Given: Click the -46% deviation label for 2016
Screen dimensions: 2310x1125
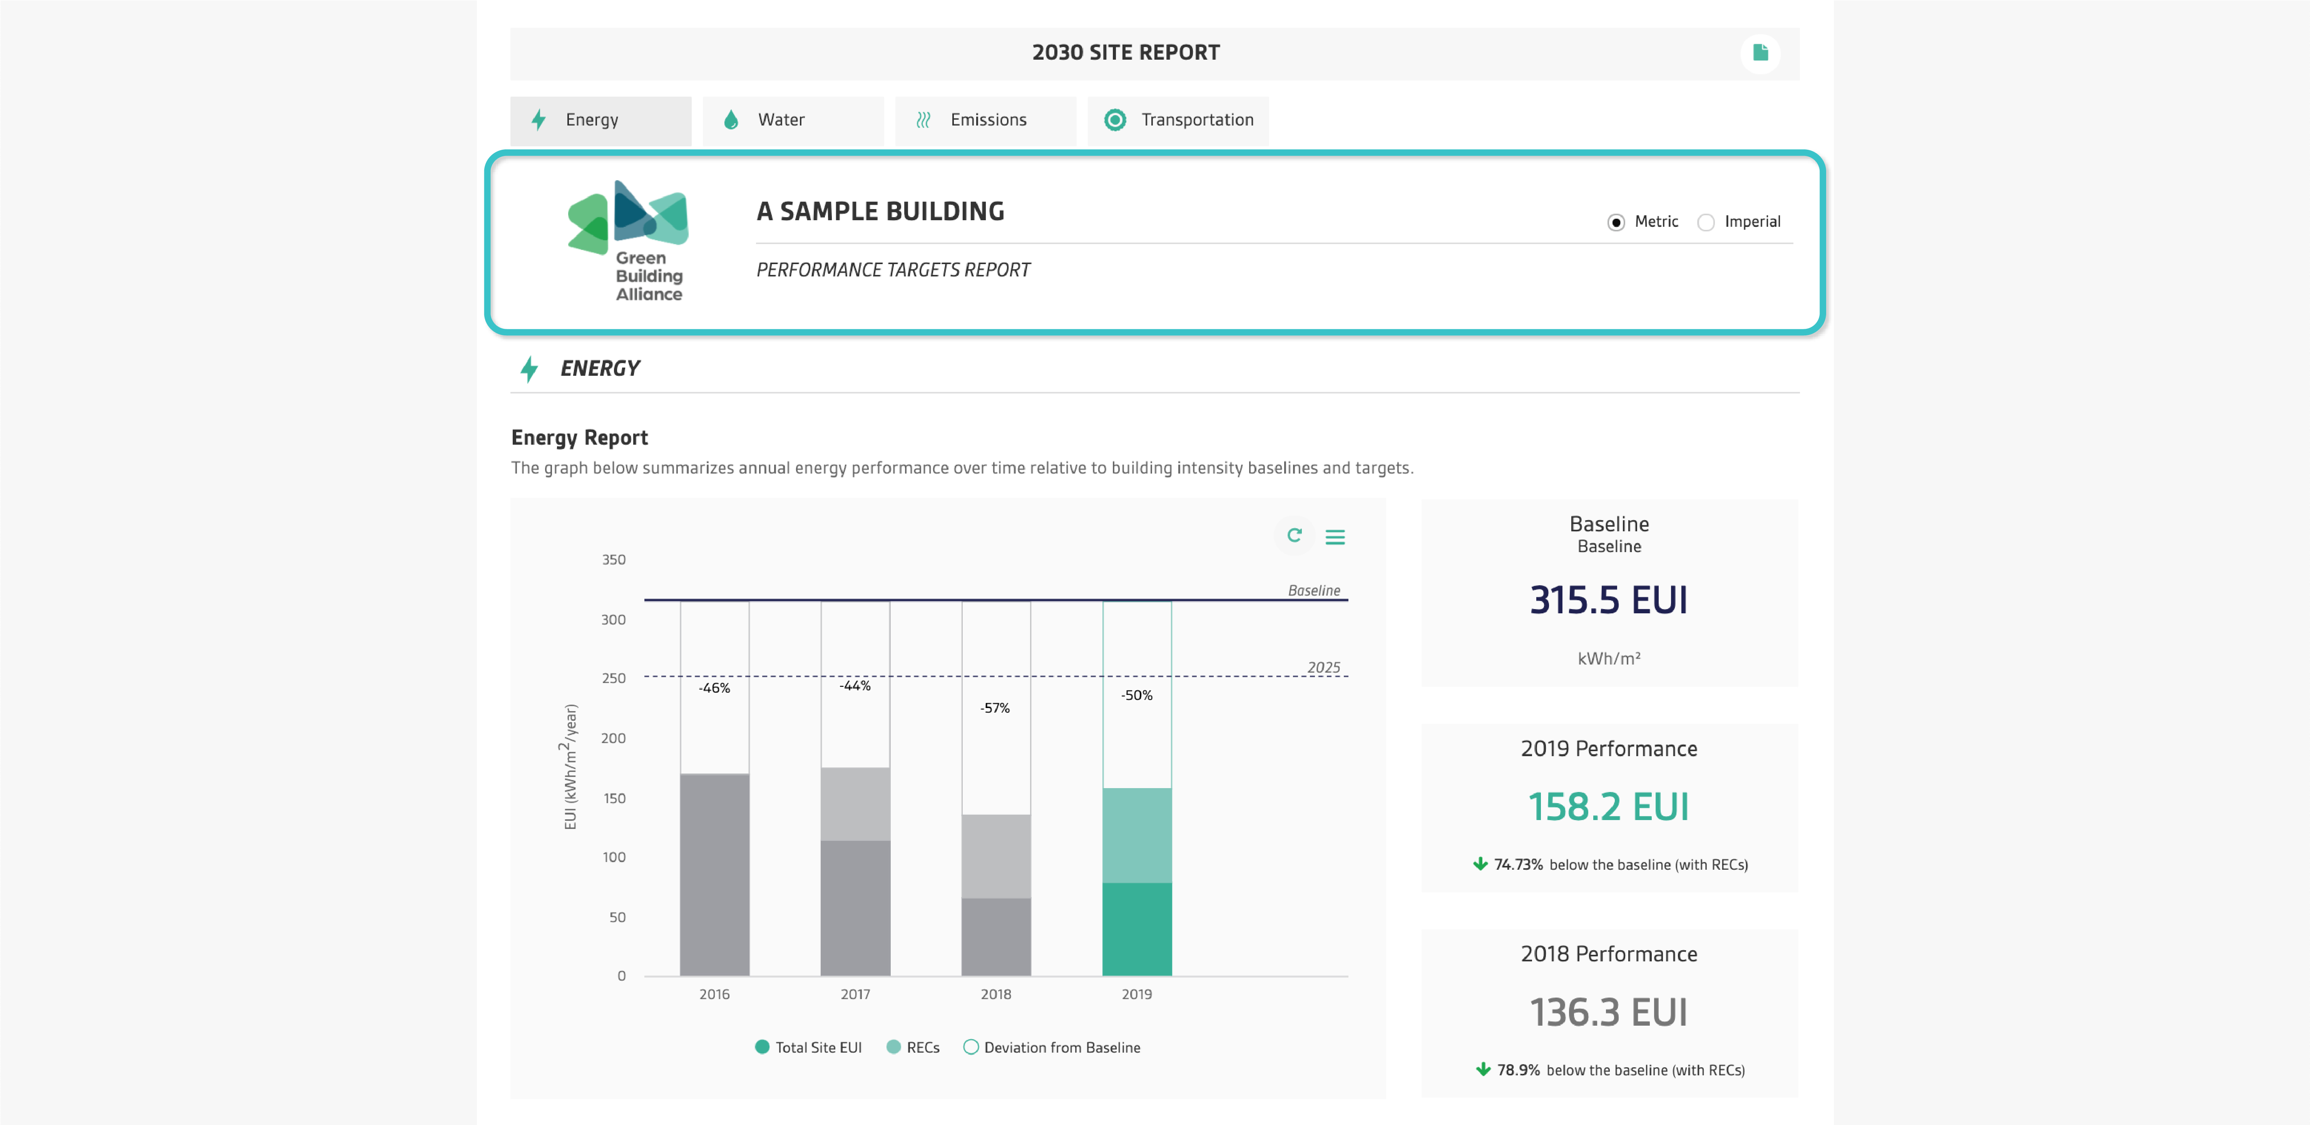Looking at the screenshot, I should click(715, 688).
